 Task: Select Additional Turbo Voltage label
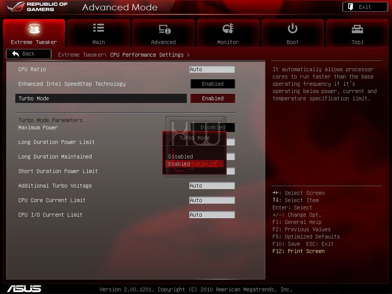point(55,186)
